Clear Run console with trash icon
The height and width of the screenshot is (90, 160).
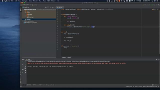(25, 73)
